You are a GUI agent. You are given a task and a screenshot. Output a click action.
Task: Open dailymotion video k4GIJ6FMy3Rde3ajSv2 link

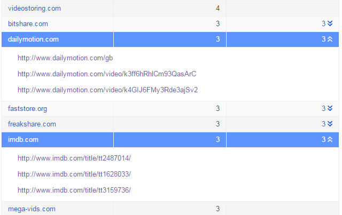click(108, 90)
